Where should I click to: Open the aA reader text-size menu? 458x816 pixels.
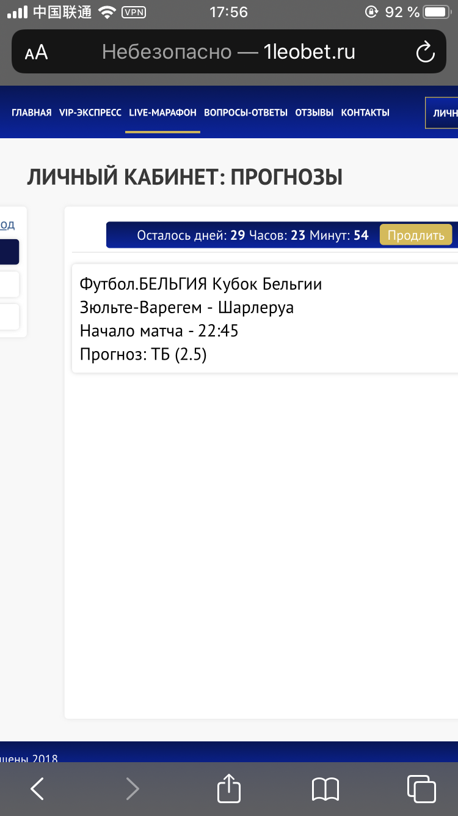click(x=36, y=53)
